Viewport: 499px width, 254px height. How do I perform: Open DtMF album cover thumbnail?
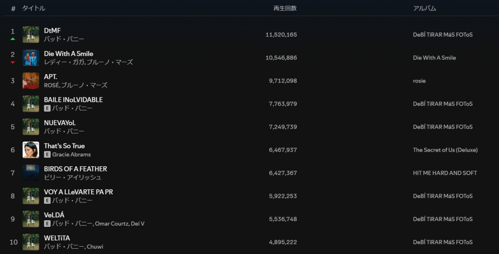(x=31, y=35)
